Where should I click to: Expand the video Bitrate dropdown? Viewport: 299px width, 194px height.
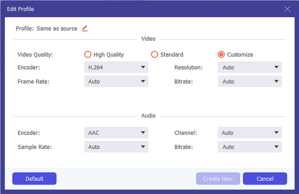(249, 81)
